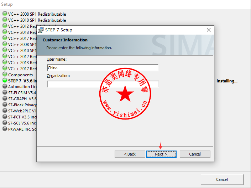This screenshot has height=188, width=251.
Task: Close the STEP 7 Setup dialog with X
Action: click(x=208, y=30)
